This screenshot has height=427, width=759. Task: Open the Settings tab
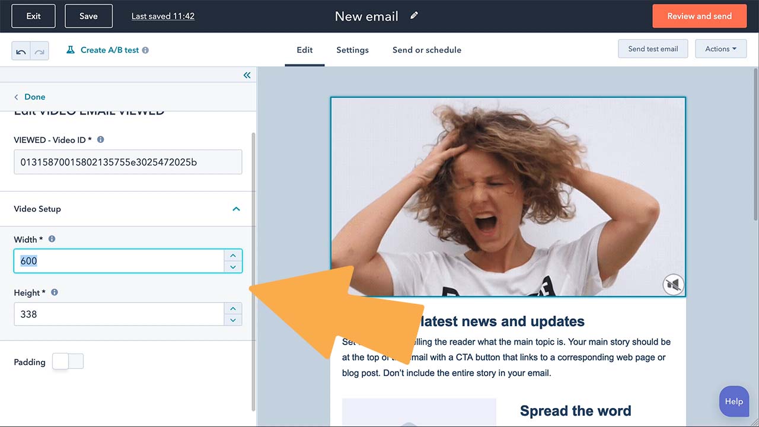tap(352, 50)
